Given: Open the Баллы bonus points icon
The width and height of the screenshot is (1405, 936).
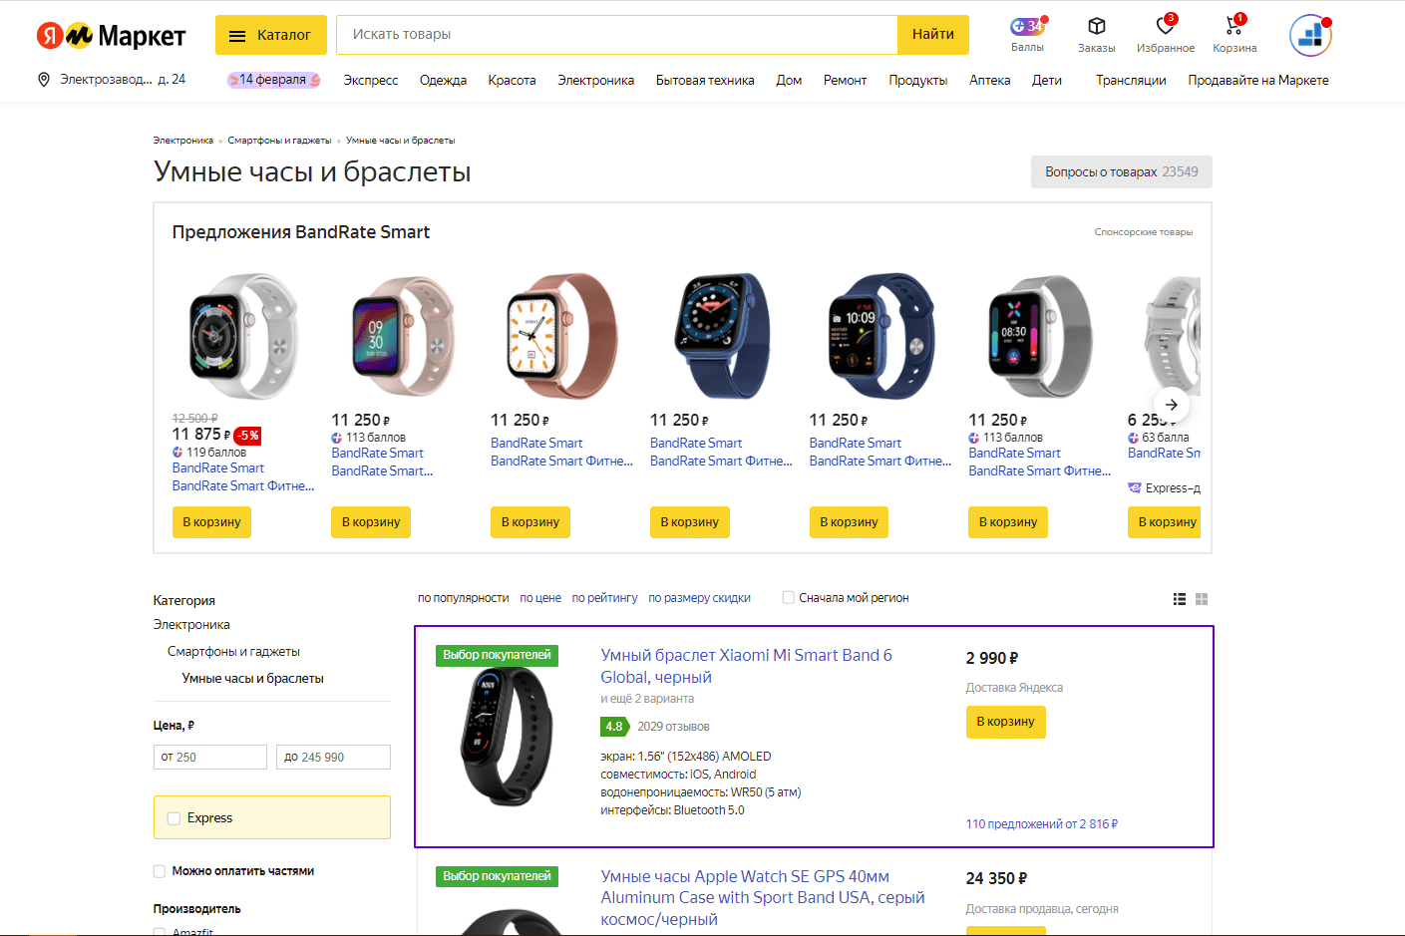Looking at the screenshot, I should click(x=1026, y=28).
